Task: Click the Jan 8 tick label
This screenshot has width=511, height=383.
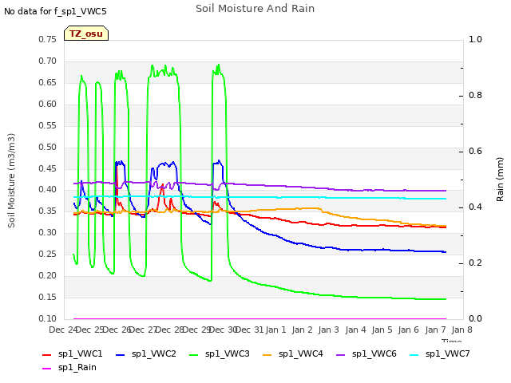Action: pyautogui.click(x=461, y=330)
